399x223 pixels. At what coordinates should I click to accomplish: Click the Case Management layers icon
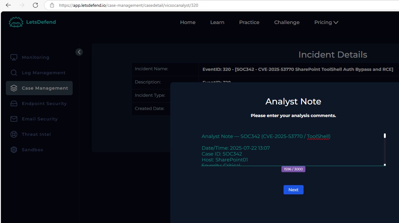click(x=14, y=88)
